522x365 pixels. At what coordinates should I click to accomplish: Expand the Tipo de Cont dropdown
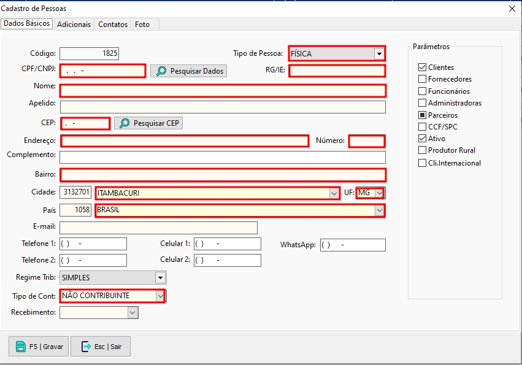[160, 296]
